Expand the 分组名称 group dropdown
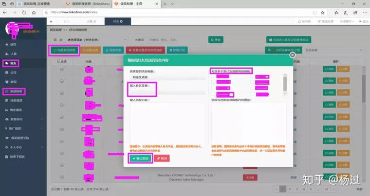Viewport: 370px width, 196px height. tap(334, 50)
